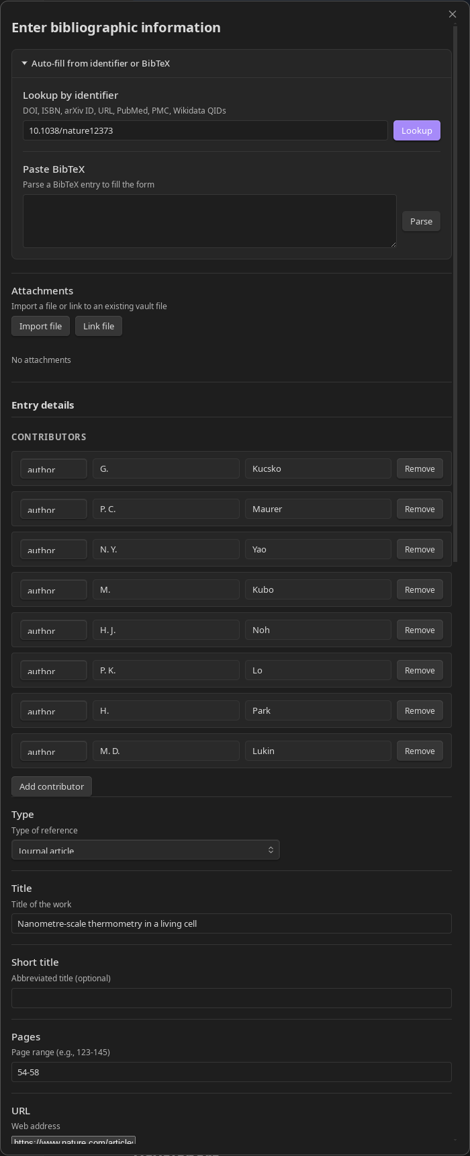
Task: Open the role selector for H. Park
Action: click(53, 710)
